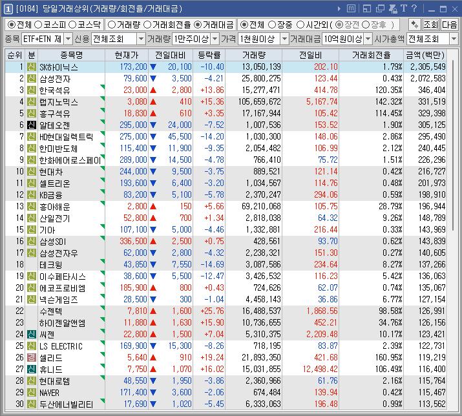Click the 신 badge for 현대차

32,171
